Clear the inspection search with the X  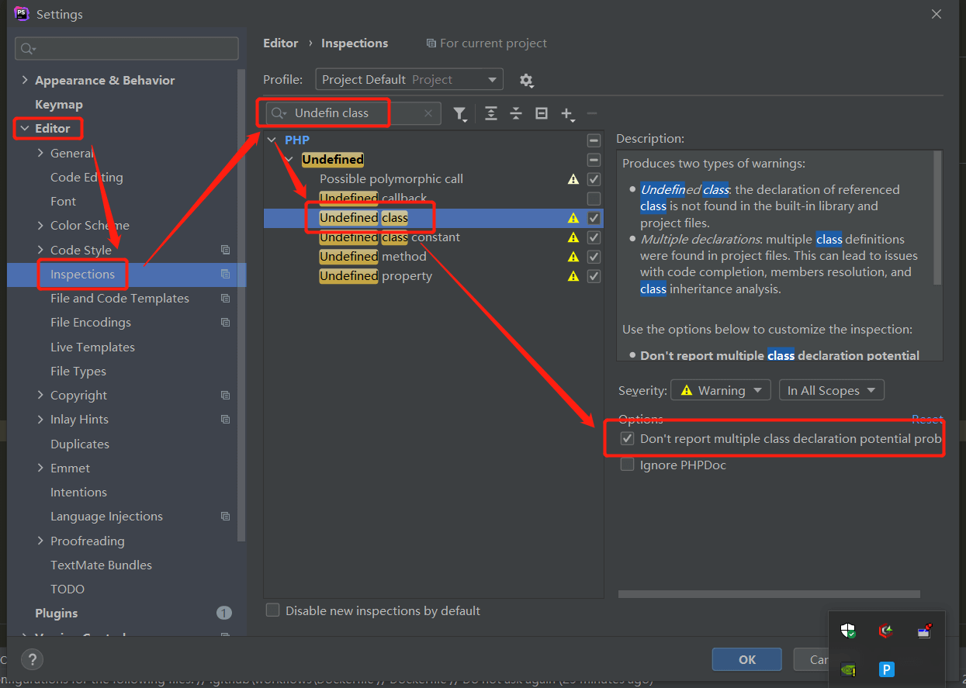pos(428,113)
